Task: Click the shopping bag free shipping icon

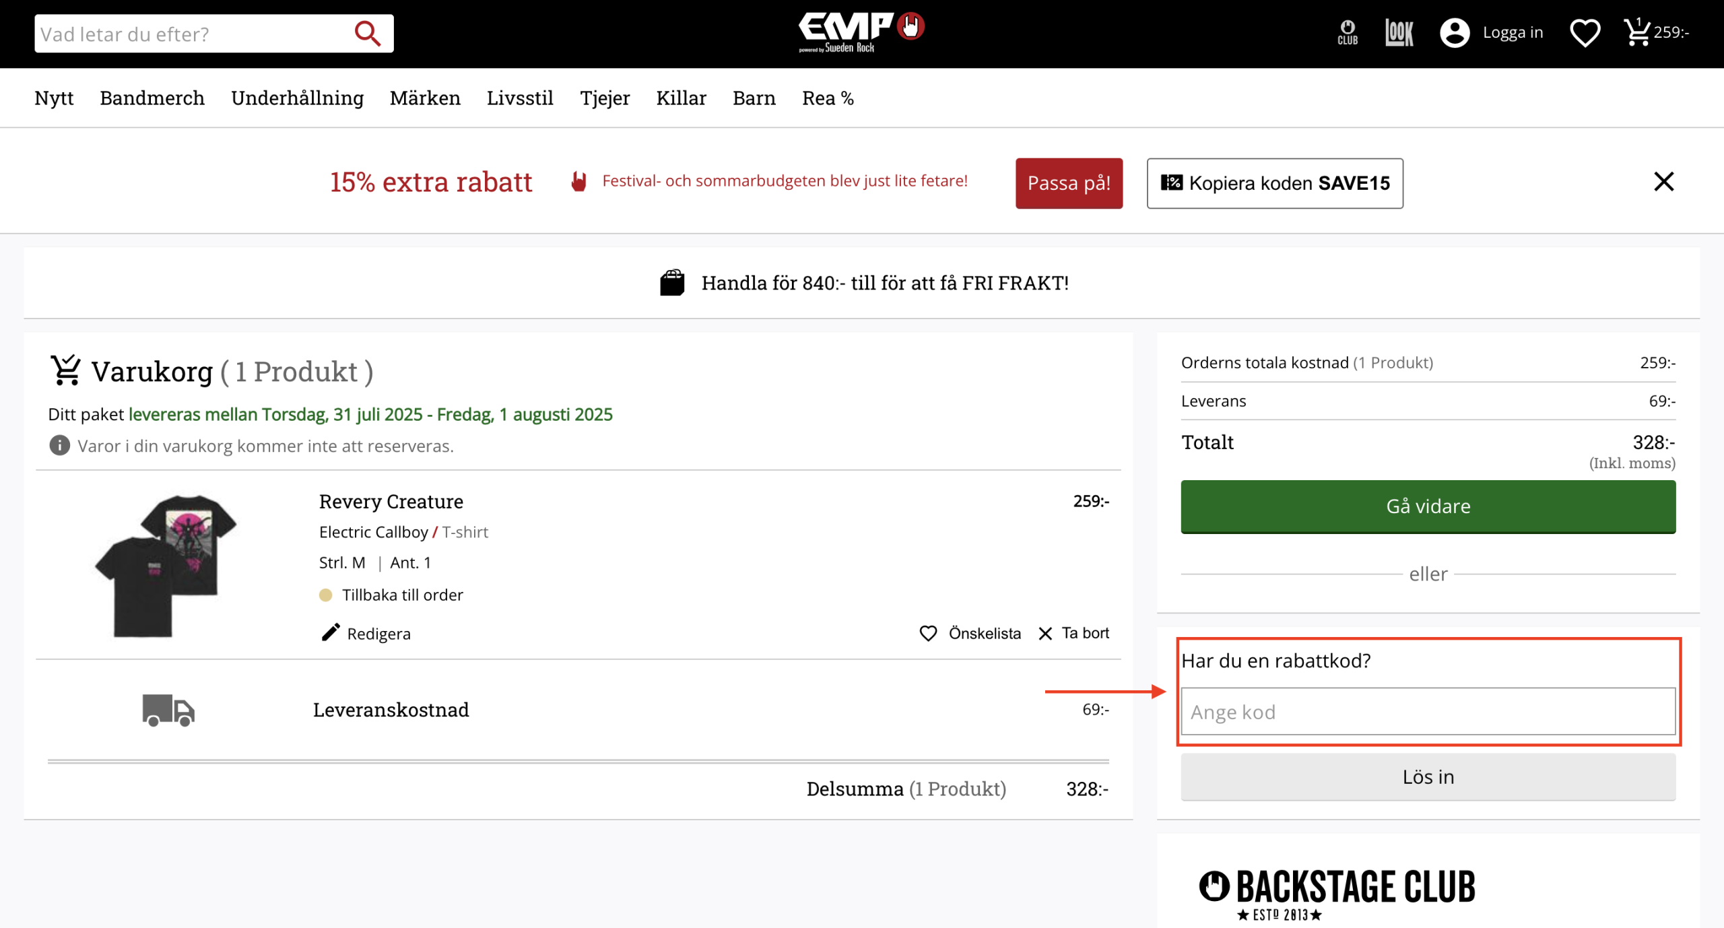Action: pos(672,283)
